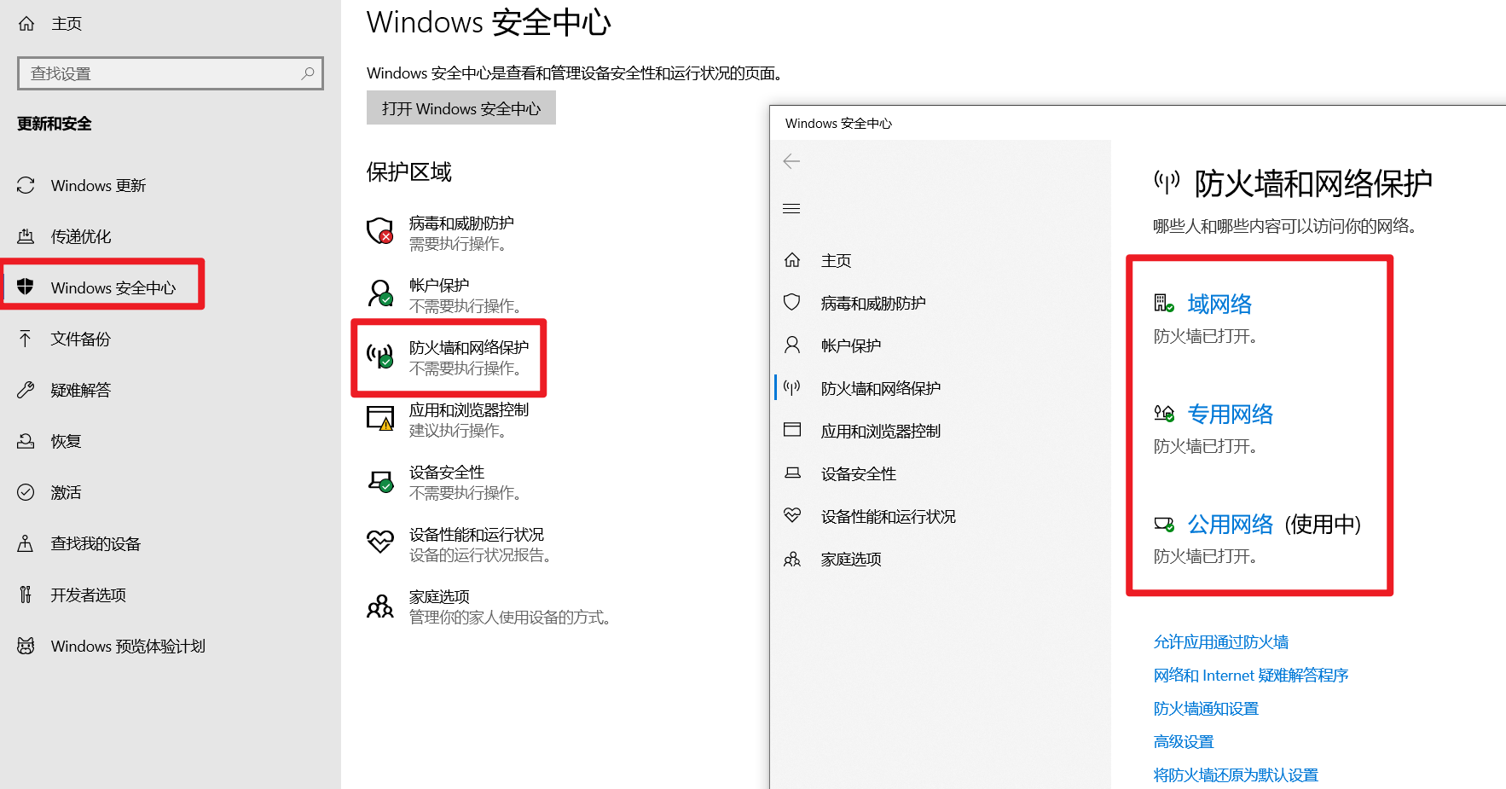Open 允许应用通过防火墙 link
The image size is (1506, 789).
coord(1221,641)
